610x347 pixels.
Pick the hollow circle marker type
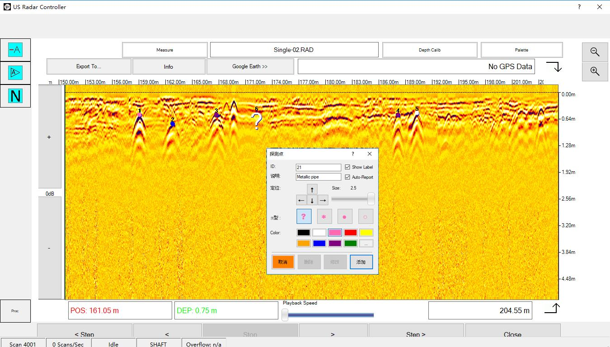(366, 217)
